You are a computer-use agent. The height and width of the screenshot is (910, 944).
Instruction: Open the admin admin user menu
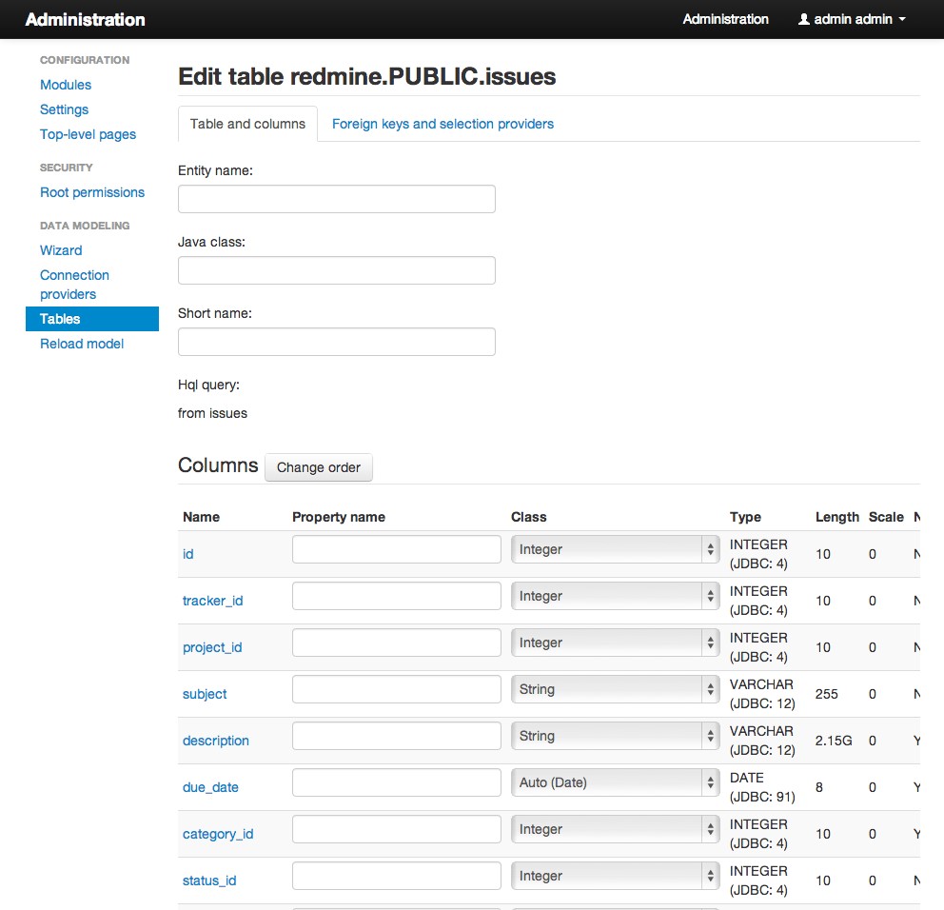click(x=852, y=19)
